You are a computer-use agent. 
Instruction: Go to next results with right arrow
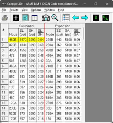[x=85, y=18]
